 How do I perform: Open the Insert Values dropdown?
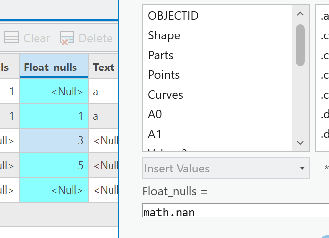[x=225, y=169]
